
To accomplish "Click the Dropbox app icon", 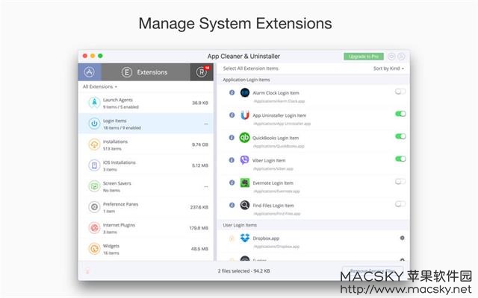I will pyautogui.click(x=244, y=238).
